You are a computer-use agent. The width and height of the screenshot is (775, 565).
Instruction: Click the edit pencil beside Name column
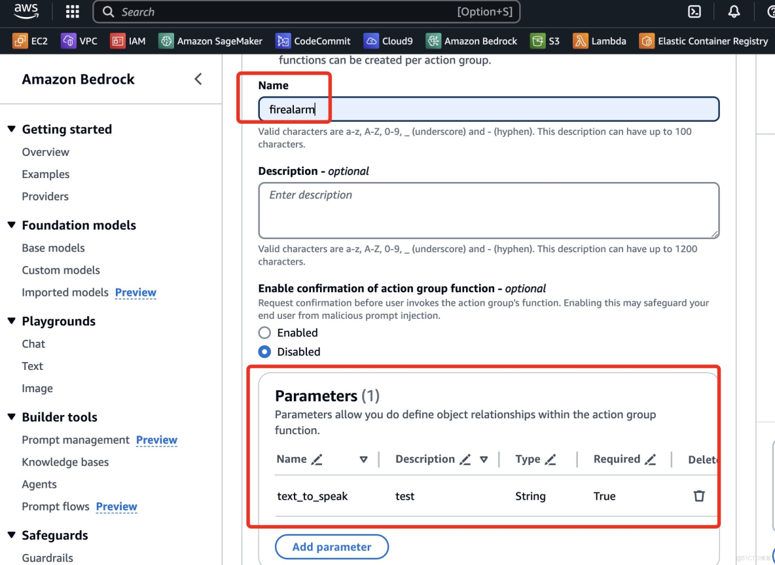pyautogui.click(x=317, y=460)
